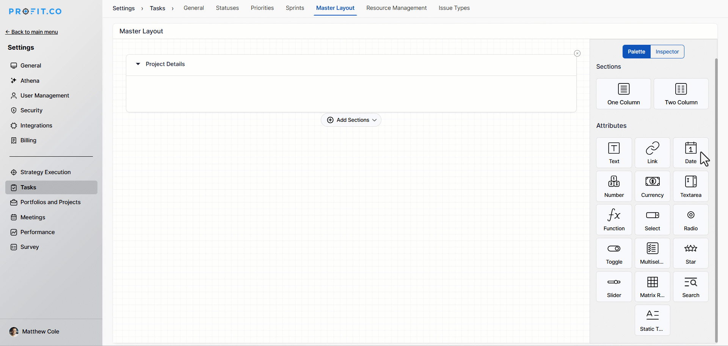Collapse the Project Details section
Image resolution: width=728 pixels, height=346 pixels.
138,64
